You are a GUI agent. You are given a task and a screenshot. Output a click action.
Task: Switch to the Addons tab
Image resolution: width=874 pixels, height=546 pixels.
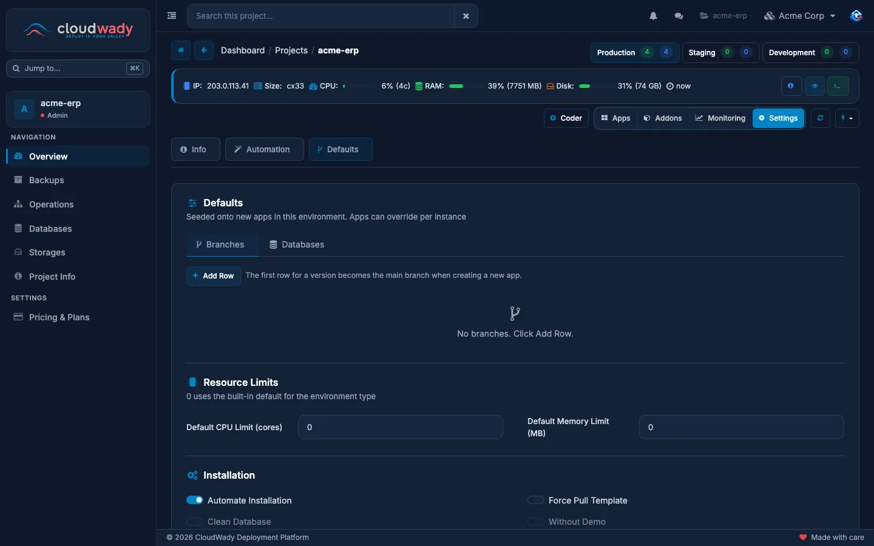tap(662, 118)
